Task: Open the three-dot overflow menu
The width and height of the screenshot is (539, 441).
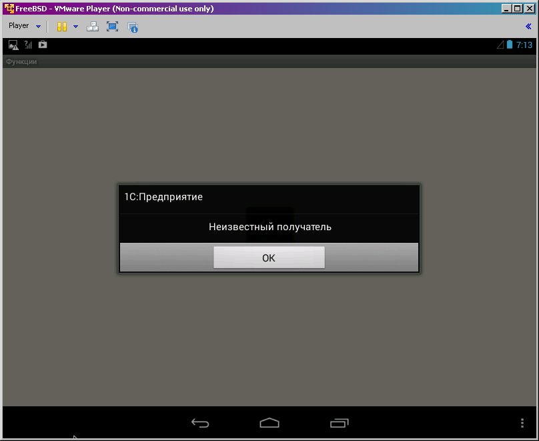Action: 522,422
